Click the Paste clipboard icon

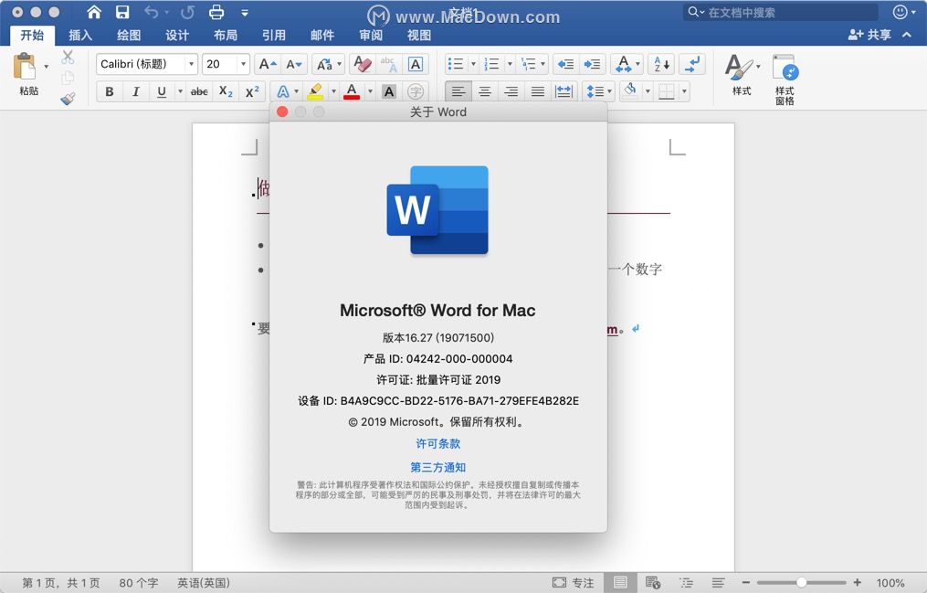[25, 66]
